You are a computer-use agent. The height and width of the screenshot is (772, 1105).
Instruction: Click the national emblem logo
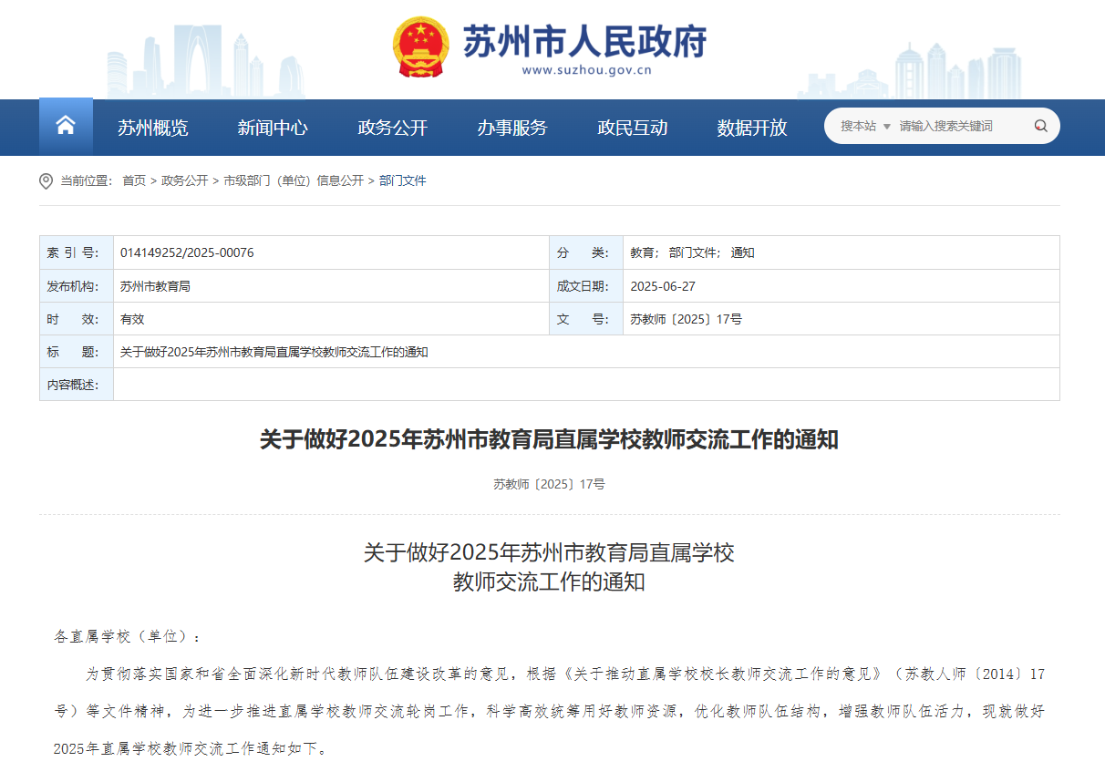coord(420,47)
